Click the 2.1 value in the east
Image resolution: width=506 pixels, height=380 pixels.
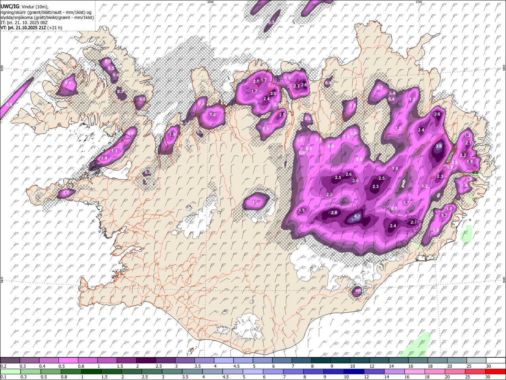[468, 143]
